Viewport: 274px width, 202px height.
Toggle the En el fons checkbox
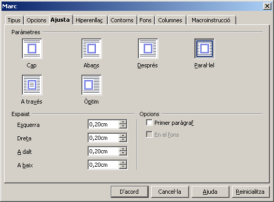coord(149,135)
